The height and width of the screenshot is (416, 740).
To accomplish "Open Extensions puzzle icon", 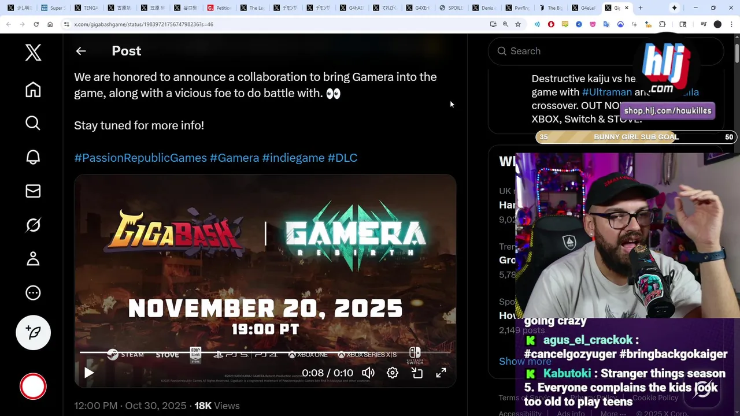I will coord(663,24).
